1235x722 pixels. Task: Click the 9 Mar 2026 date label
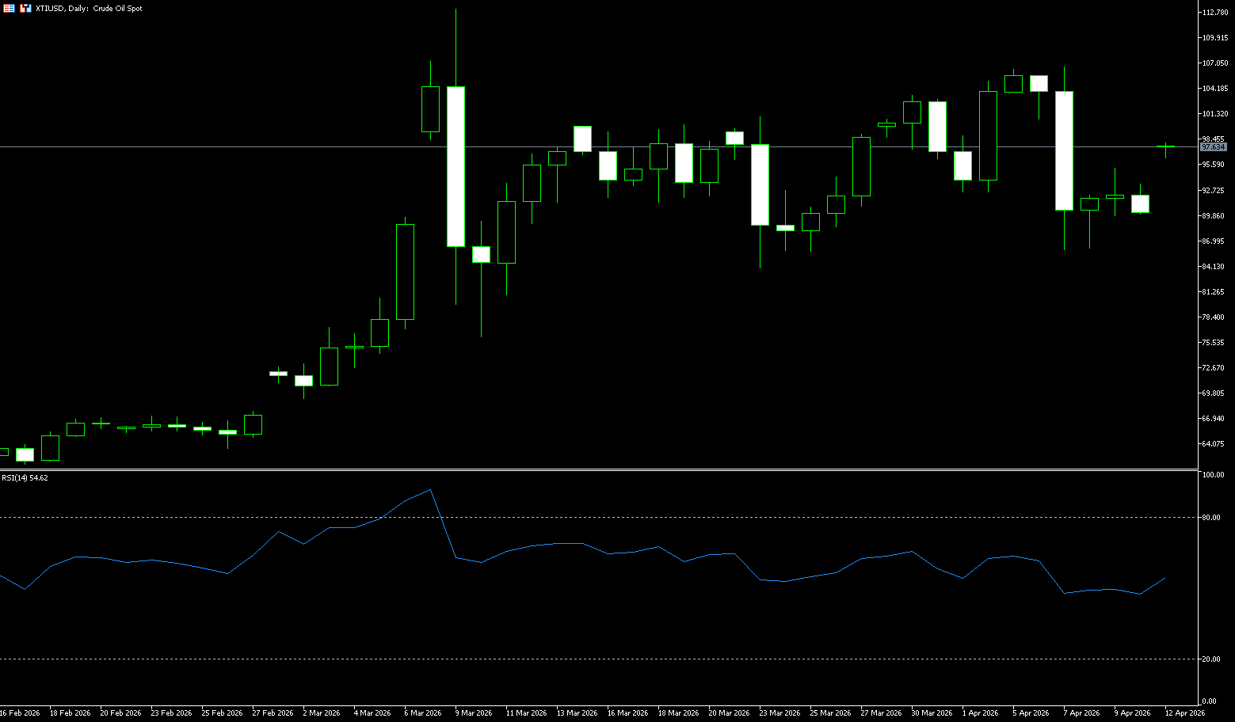(473, 713)
